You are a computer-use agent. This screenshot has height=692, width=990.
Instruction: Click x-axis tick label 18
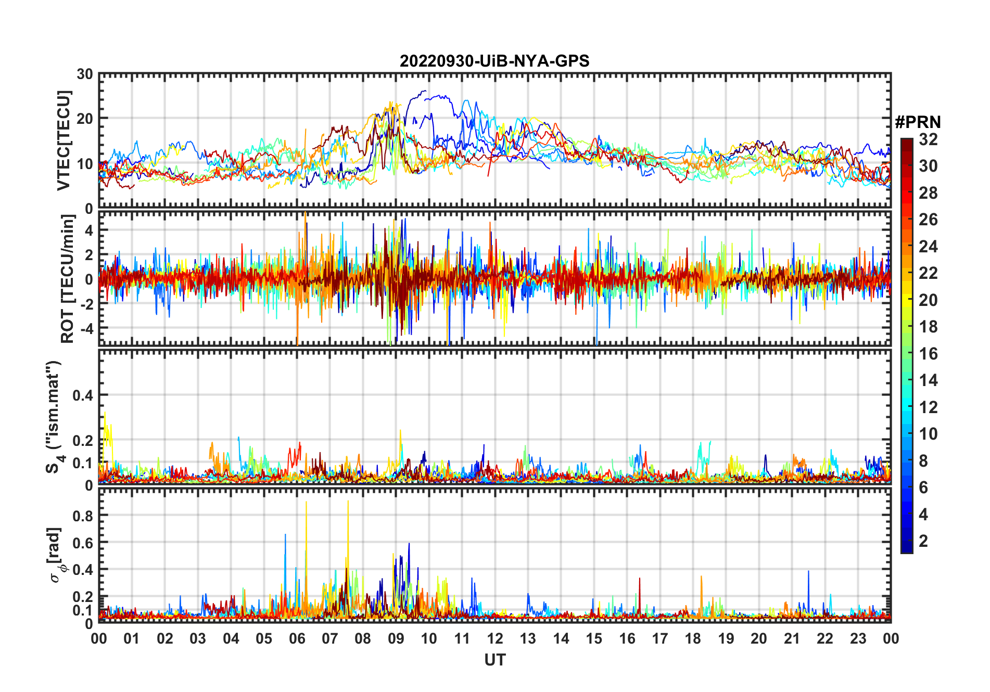(693, 638)
